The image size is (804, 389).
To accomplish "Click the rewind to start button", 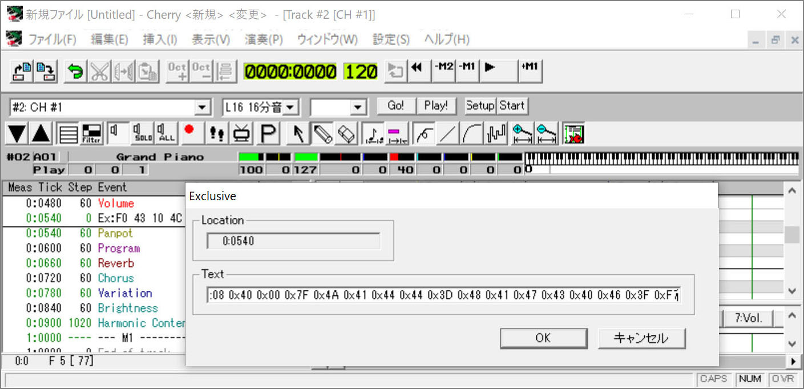I will click(418, 71).
